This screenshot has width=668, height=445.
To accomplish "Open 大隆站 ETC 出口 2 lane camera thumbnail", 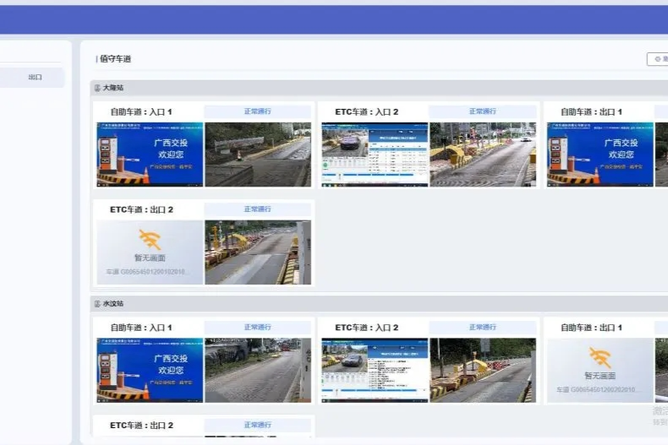I will (x=258, y=252).
